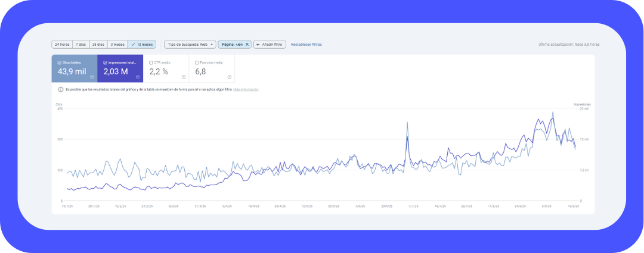Click the early July spike on chart
Viewport: 644px width, 253px height.
tap(407, 123)
